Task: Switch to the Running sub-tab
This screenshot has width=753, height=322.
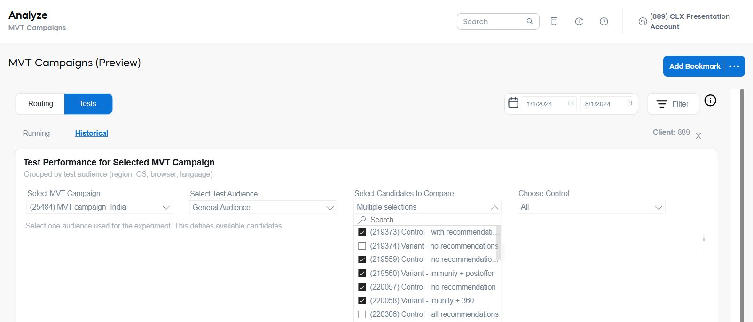Action: click(36, 134)
